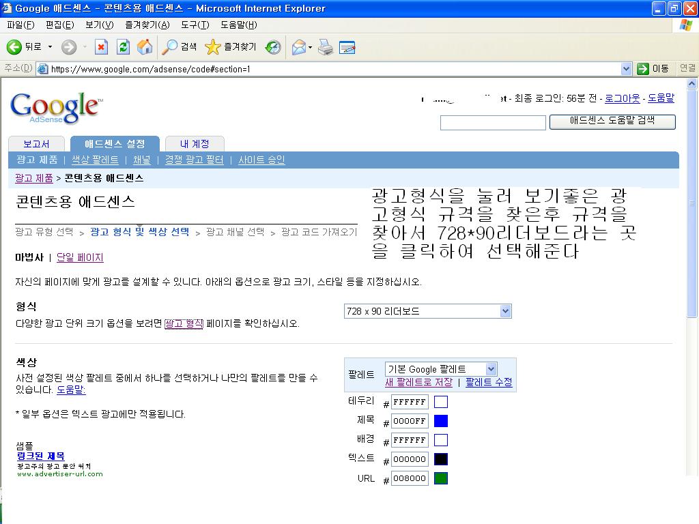Screen dimensions: 699x524
Task: Open the 즐겨찾기(A) menu
Action: click(147, 25)
